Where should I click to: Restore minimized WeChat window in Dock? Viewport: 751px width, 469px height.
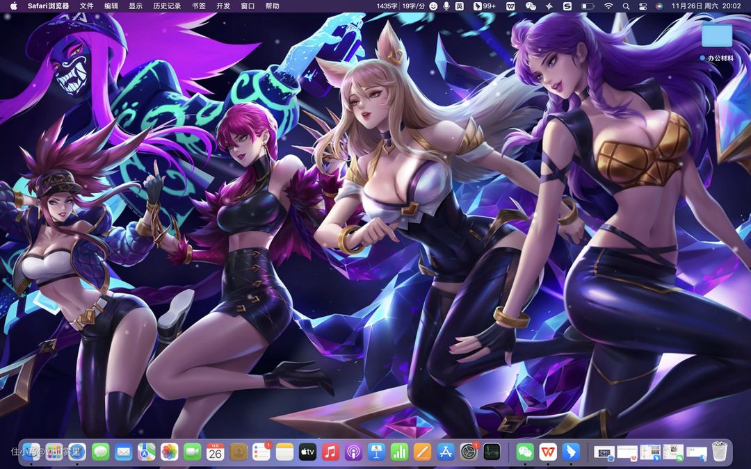click(673, 452)
